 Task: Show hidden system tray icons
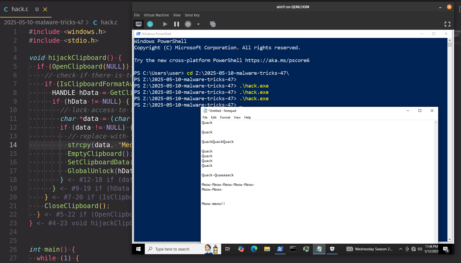pyautogui.click(x=400, y=249)
